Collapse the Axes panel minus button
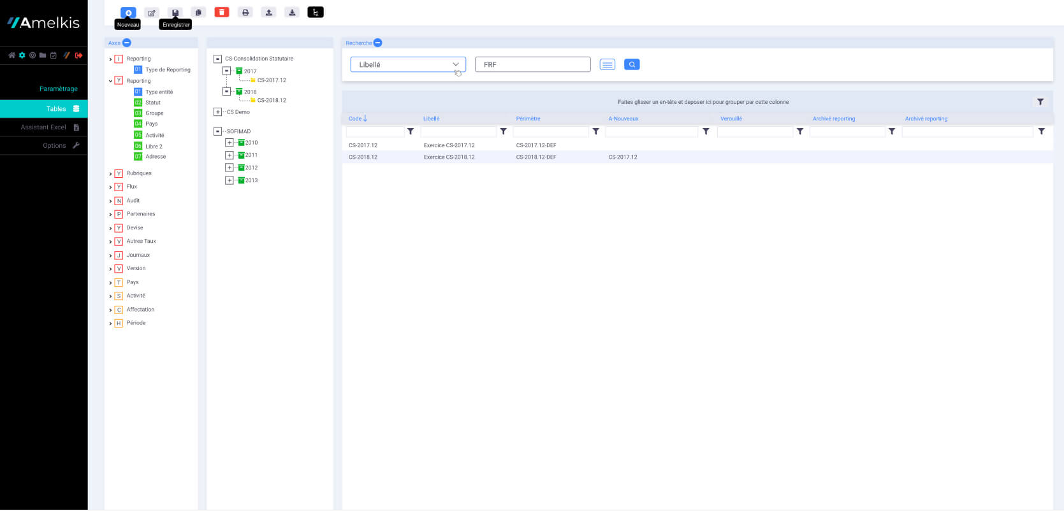The image size is (1064, 511). coord(127,43)
